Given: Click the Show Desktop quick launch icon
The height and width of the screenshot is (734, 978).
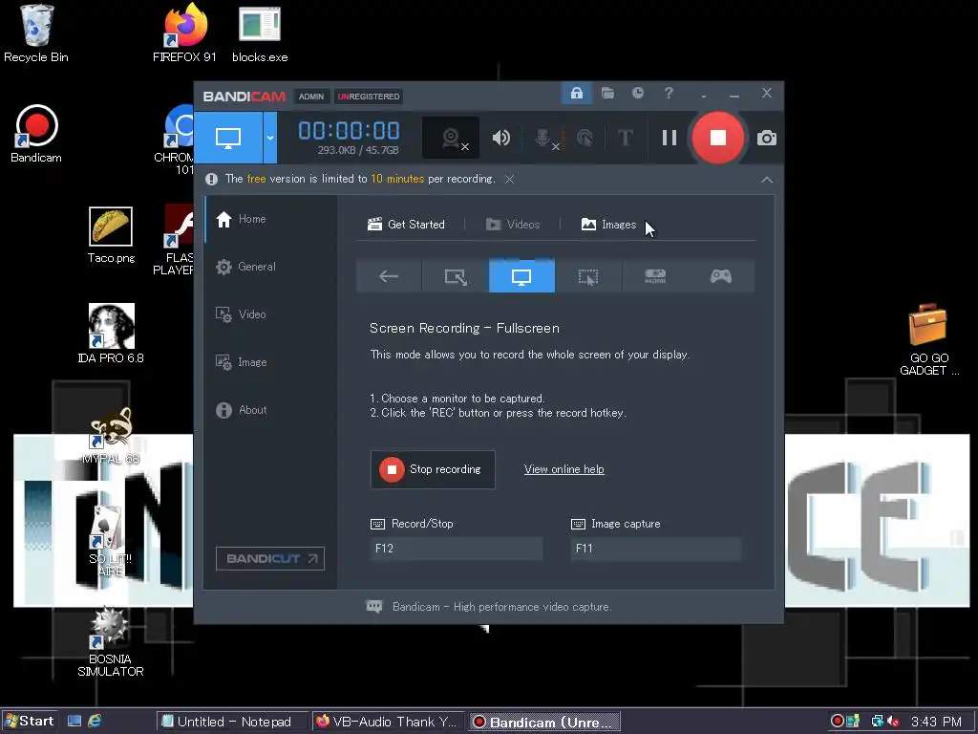Looking at the screenshot, I should 74,722.
